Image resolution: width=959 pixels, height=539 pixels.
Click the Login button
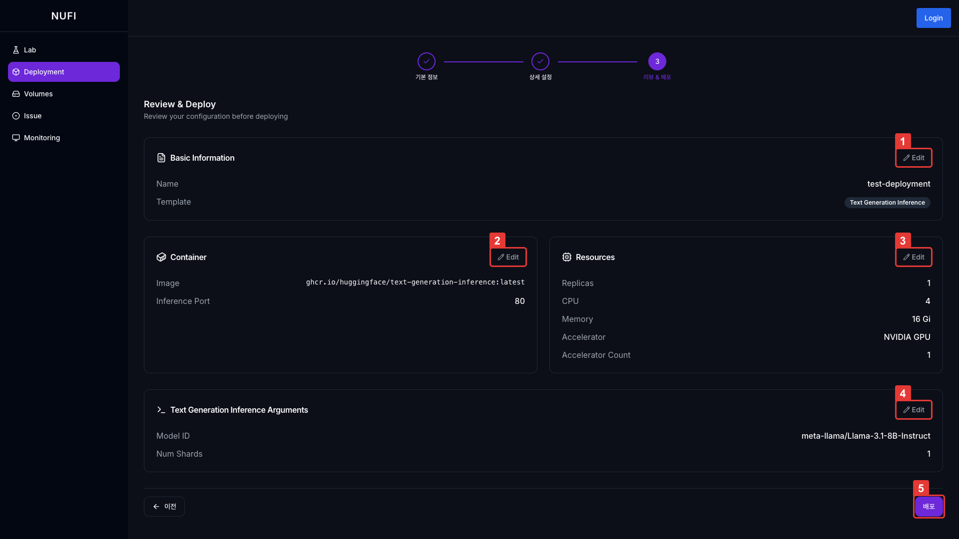[x=933, y=18]
